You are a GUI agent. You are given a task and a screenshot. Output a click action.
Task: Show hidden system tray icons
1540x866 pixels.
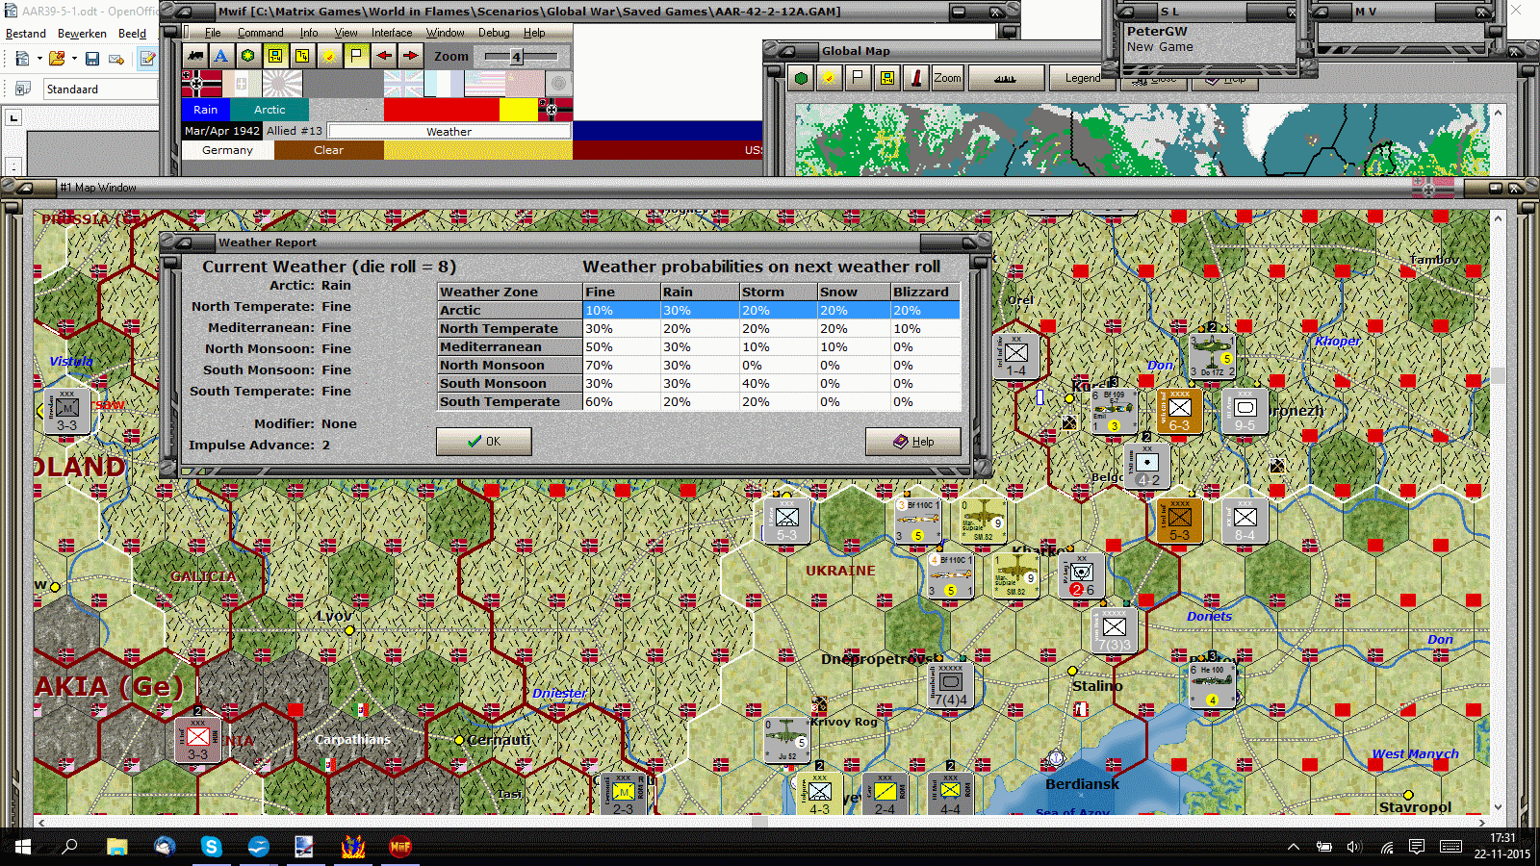click(x=1294, y=847)
